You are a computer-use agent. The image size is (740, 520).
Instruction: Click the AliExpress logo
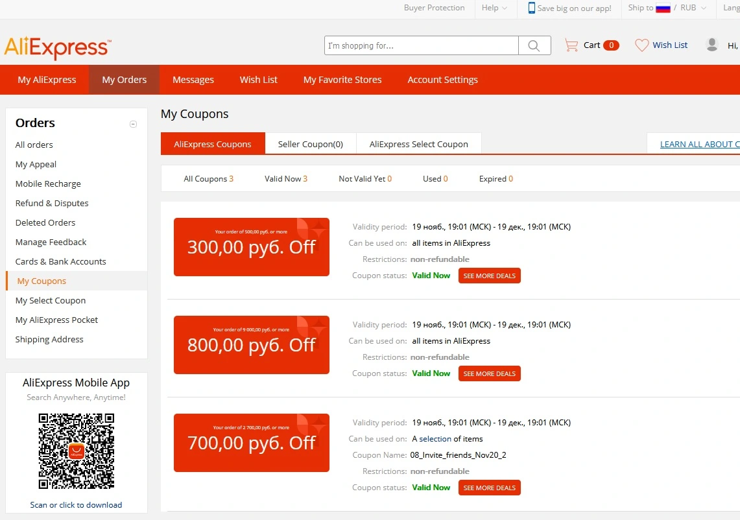[58, 47]
